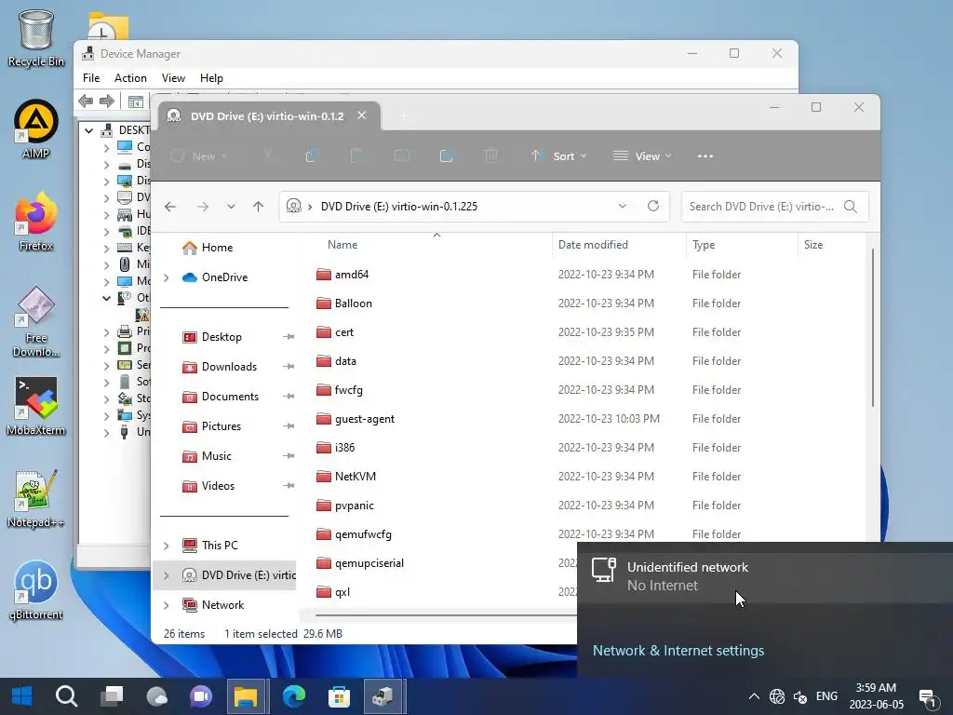
Task: Go up one folder level in Explorer
Action: 259,207
